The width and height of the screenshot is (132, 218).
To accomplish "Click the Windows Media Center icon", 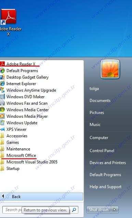I will (2, 110).
